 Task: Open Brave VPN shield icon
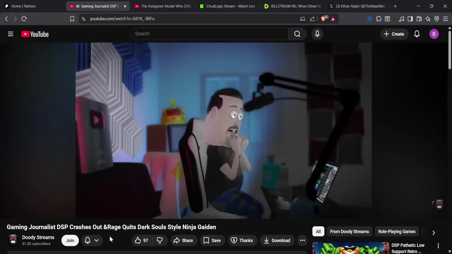pyautogui.click(x=437, y=19)
